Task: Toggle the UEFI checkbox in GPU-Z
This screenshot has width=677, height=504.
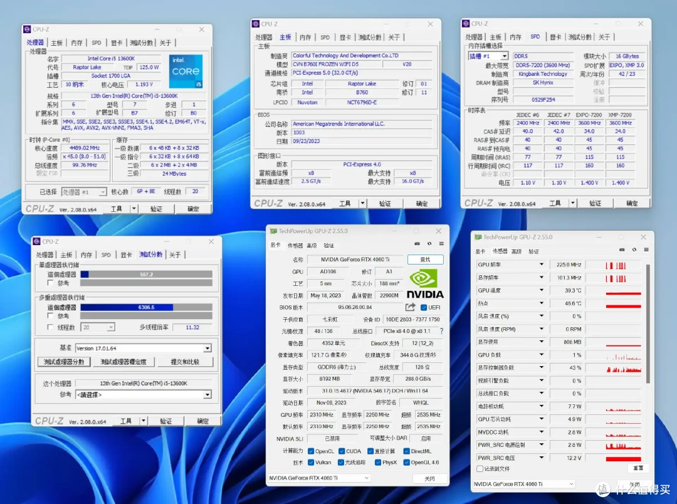Action: pos(424,308)
